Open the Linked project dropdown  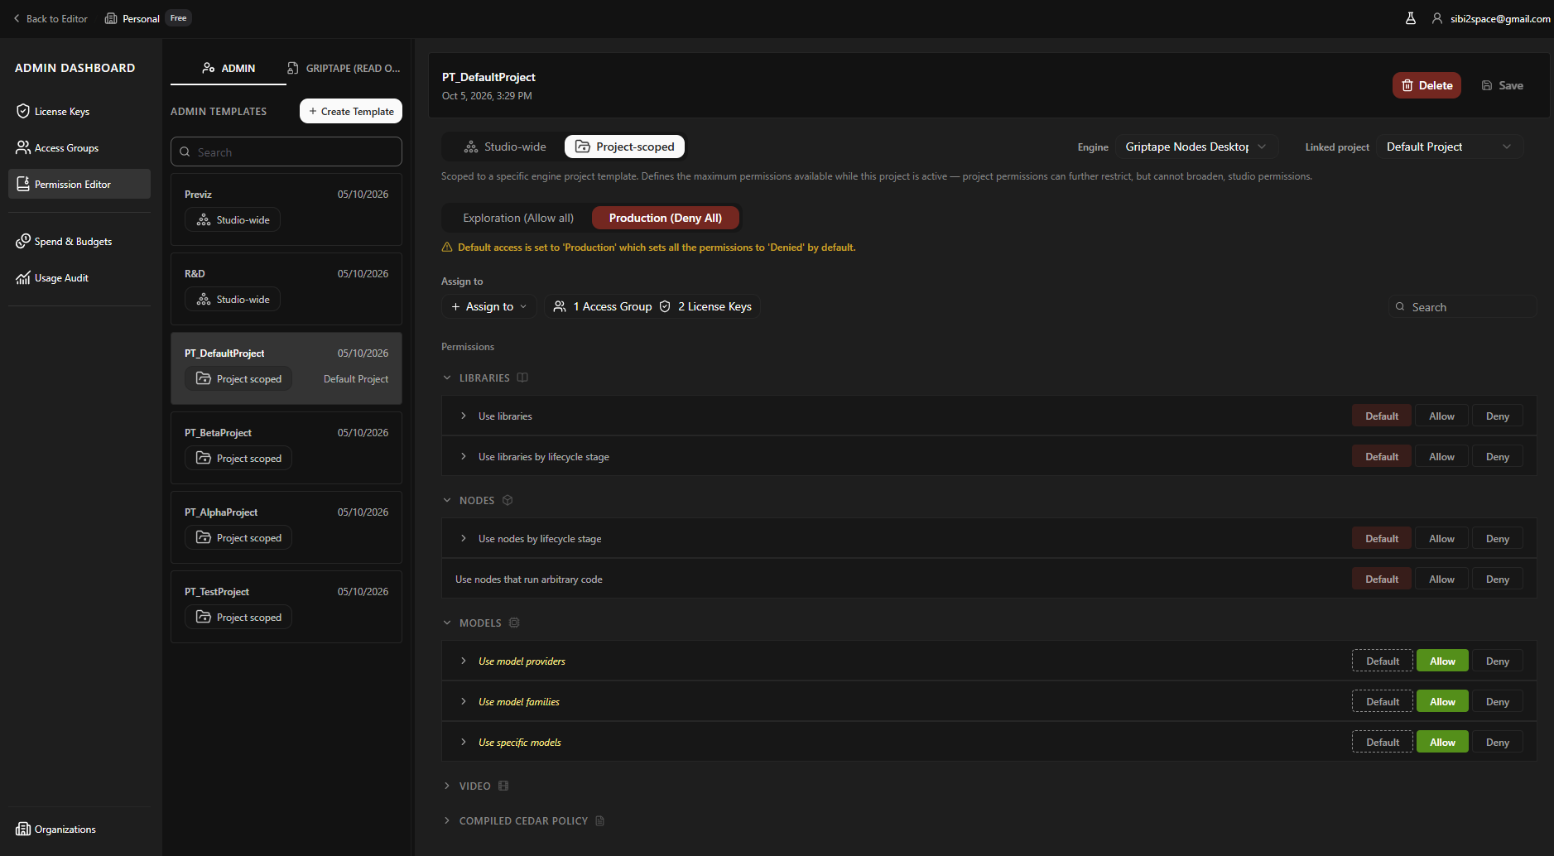[1450, 147]
